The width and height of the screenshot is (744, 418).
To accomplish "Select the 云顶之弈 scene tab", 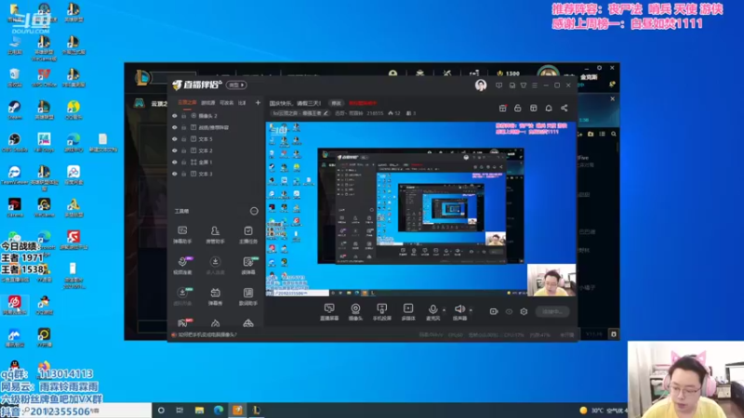I will [187, 102].
